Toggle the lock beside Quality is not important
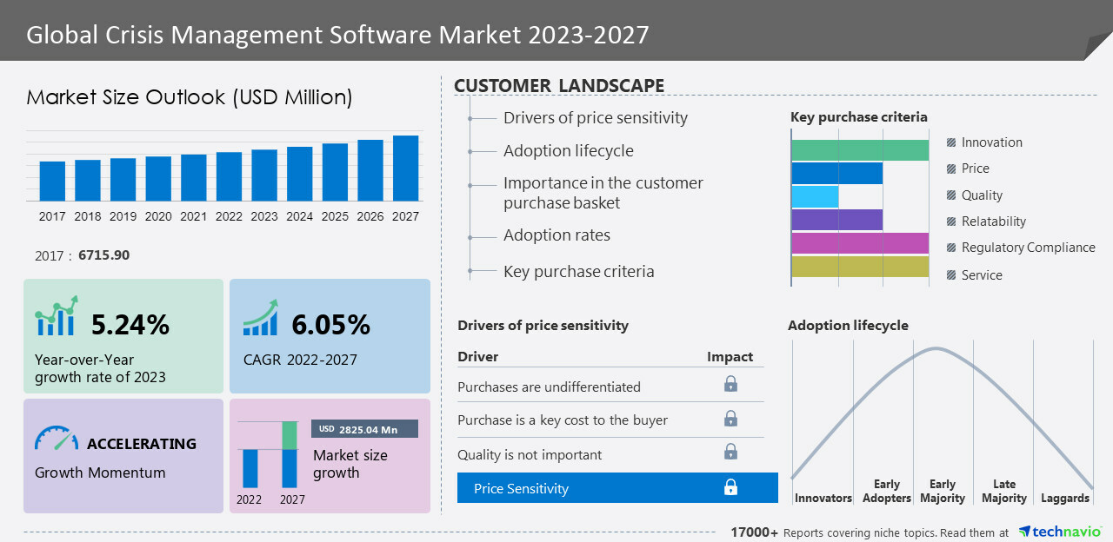Viewport: 1113px width, 542px height. pyautogui.click(x=730, y=452)
